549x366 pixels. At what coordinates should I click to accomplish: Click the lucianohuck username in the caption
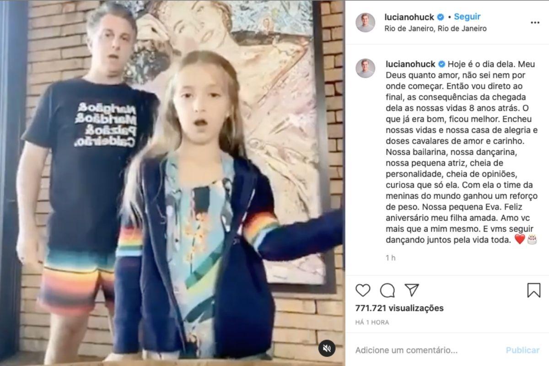[x=410, y=64]
